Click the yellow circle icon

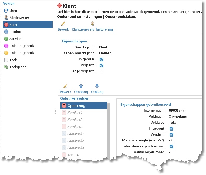pyautogui.click(x=6, y=53)
